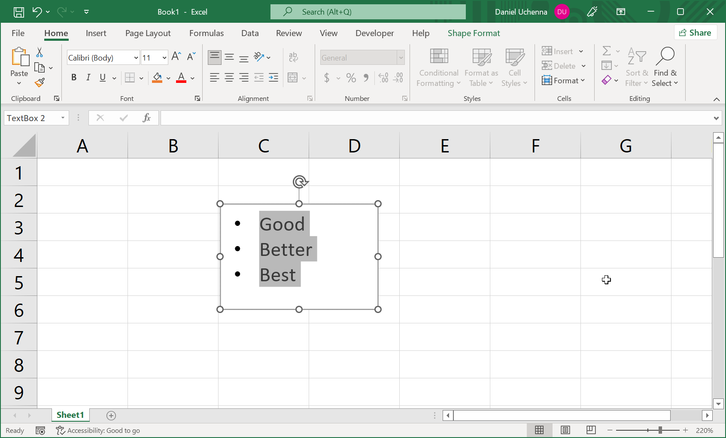Click in the Search box
The height and width of the screenshot is (438, 726).
pyautogui.click(x=368, y=12)
